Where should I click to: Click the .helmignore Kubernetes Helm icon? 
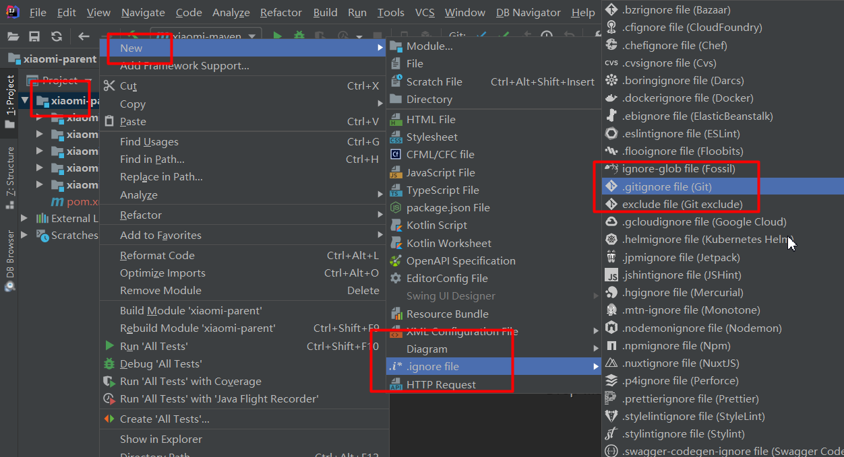611,240
